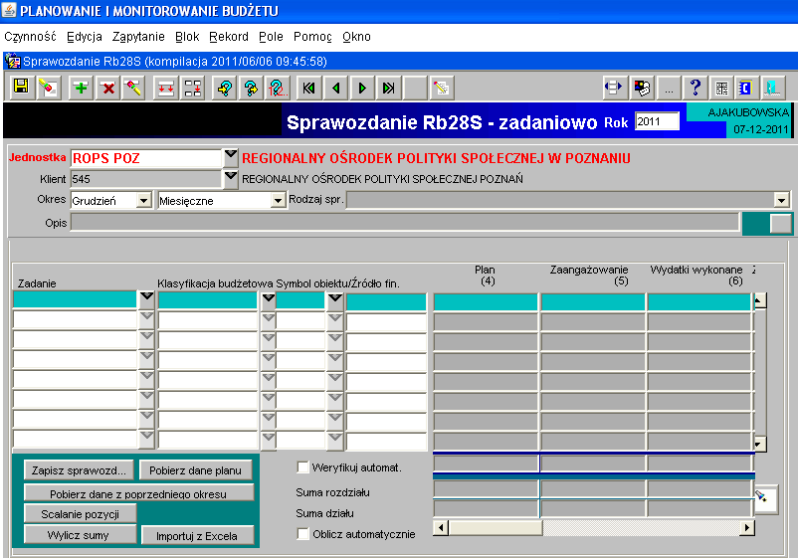Viewport: 798px width, 558px height.
Task: Open Symbol obiektu dropdown in first row
Action: (x=335, y=300)
